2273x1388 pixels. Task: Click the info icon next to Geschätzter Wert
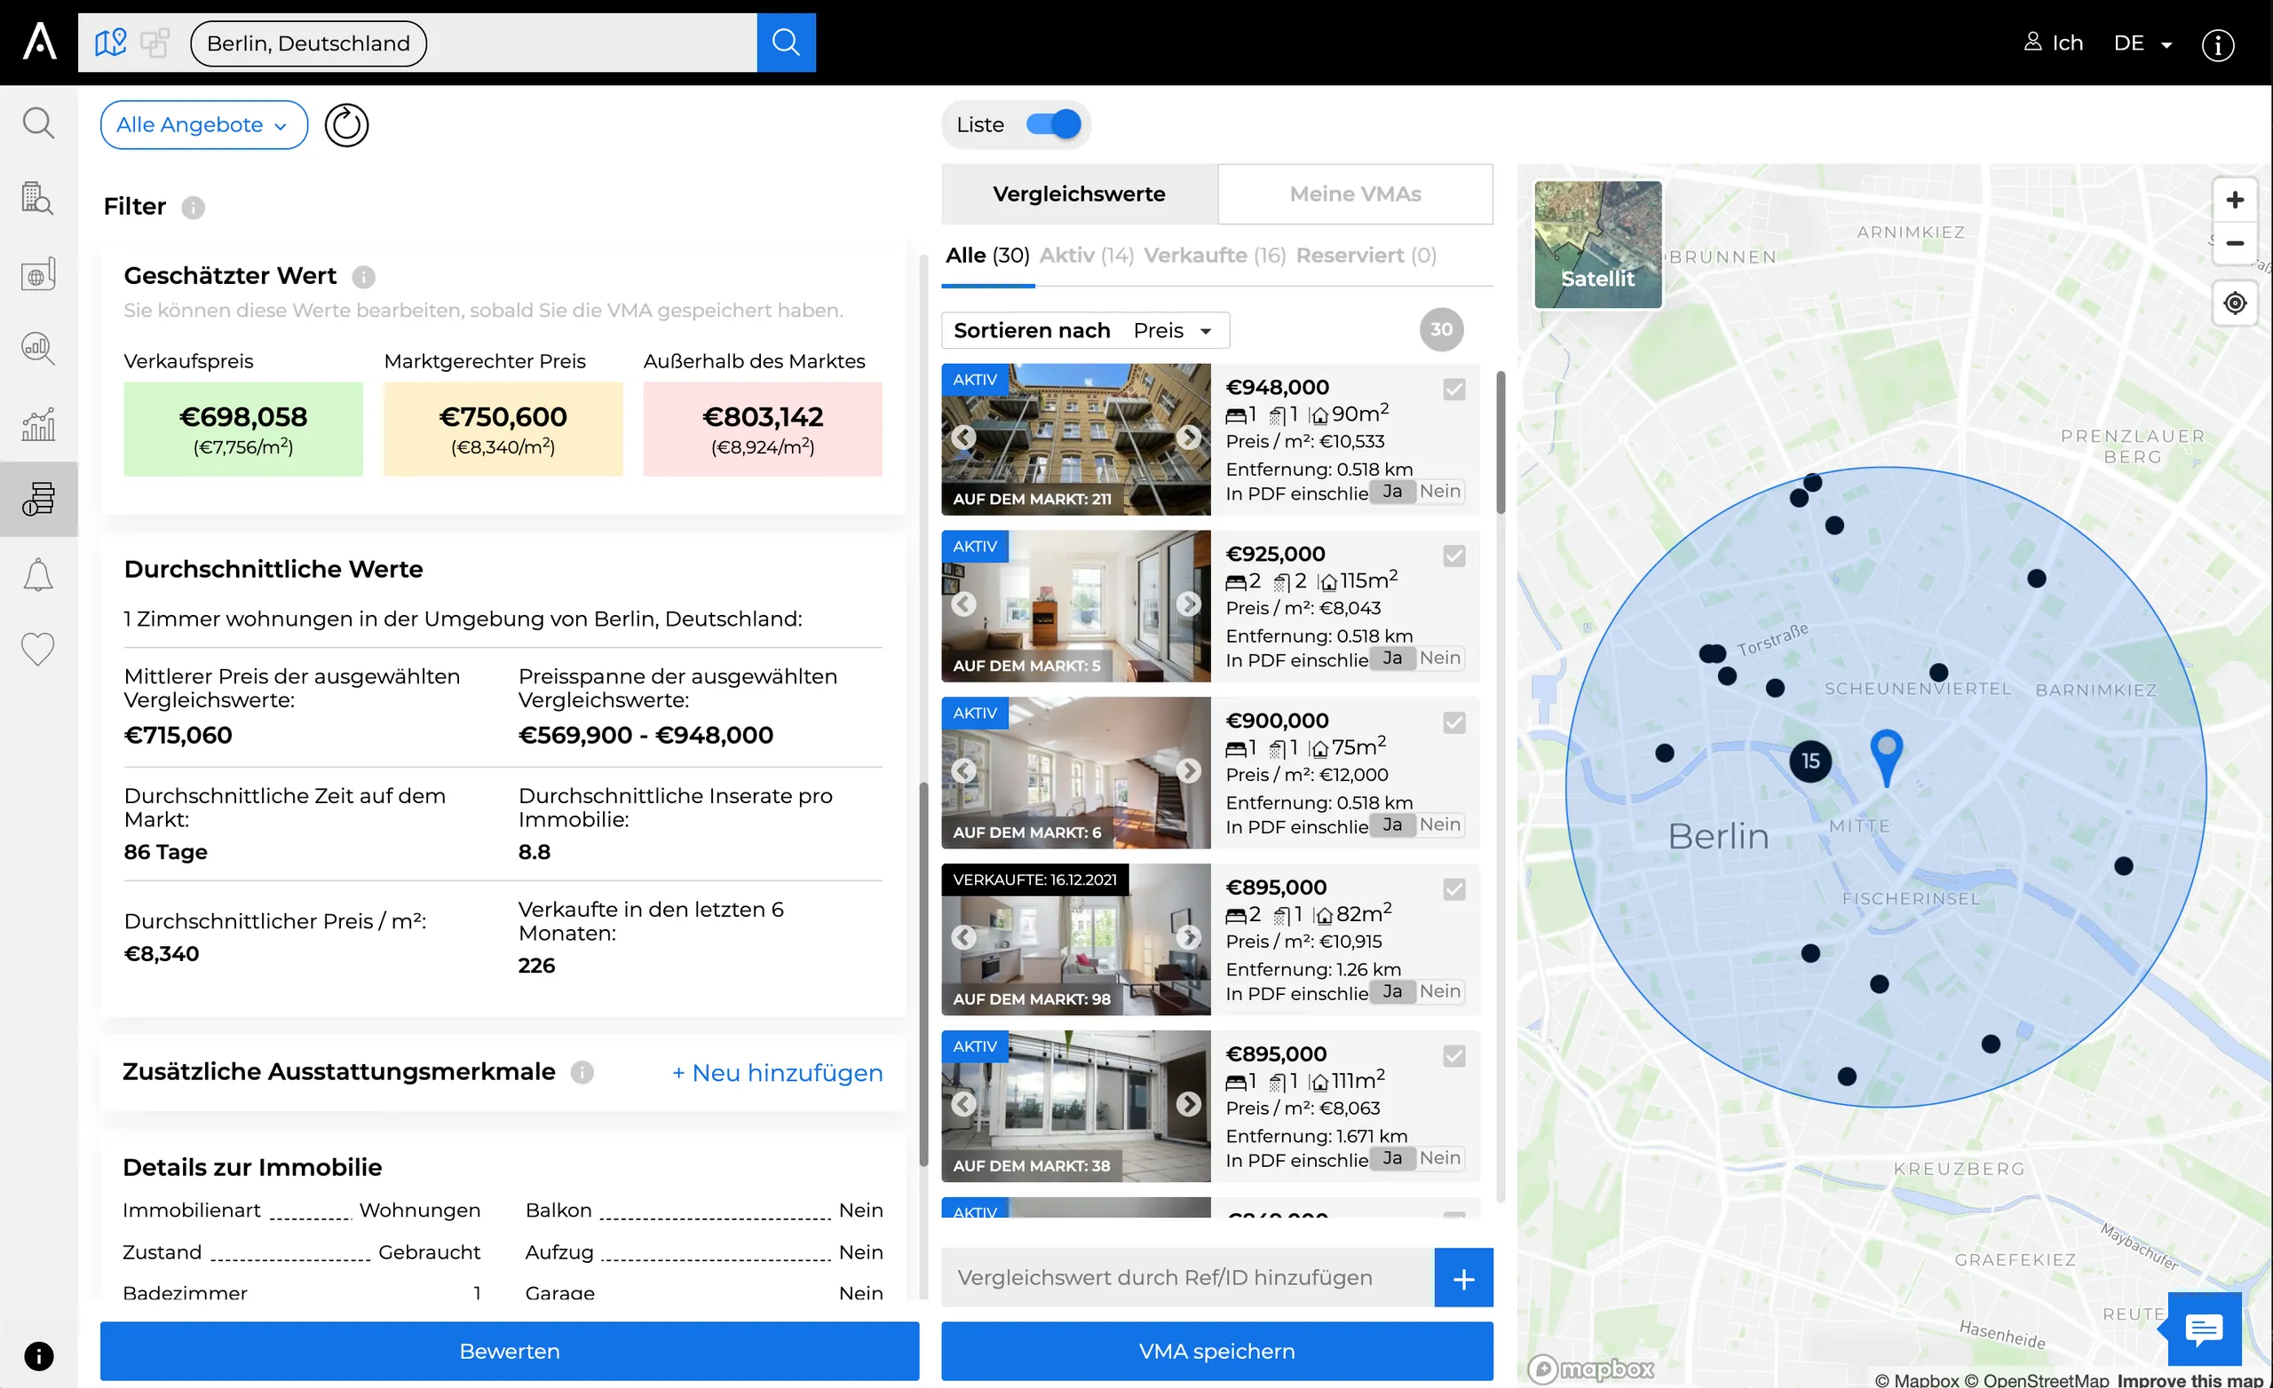tap(363, 277)
